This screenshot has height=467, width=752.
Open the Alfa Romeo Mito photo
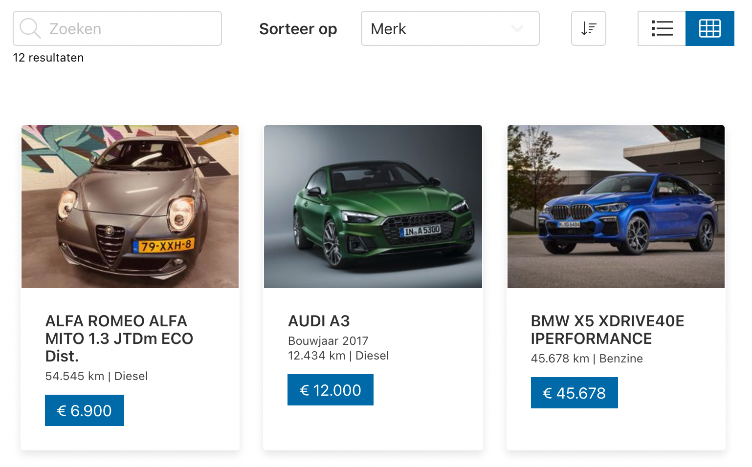[x=130, y=207]
